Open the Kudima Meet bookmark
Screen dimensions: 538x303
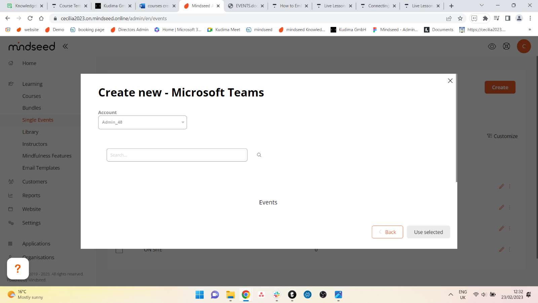point(224,30)
